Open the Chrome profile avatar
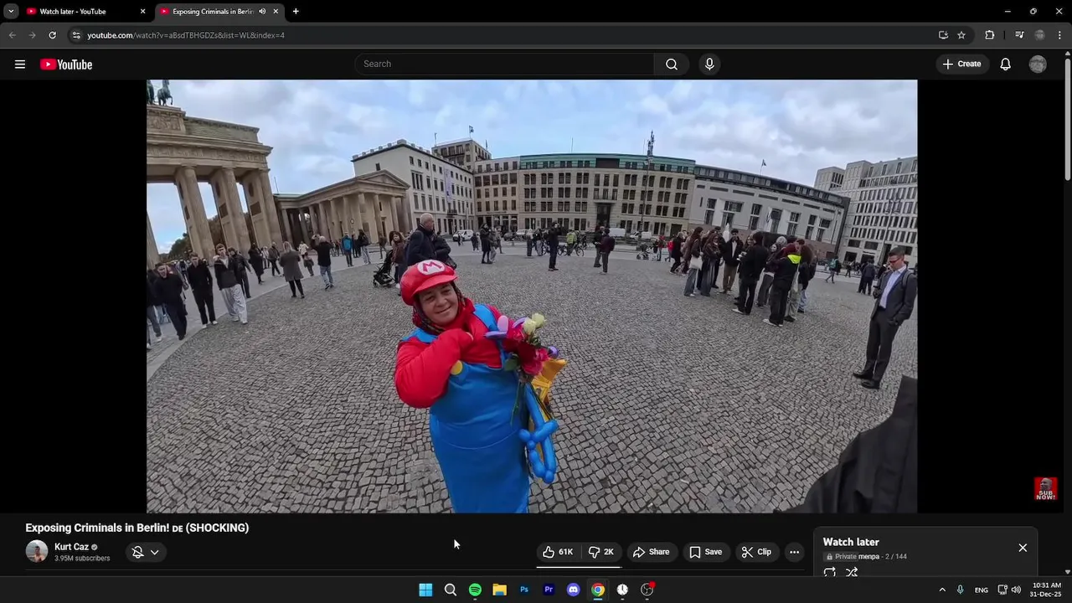Viewport: 1072px width, 603px height. pyautogui.click(x=1039, y=35)
